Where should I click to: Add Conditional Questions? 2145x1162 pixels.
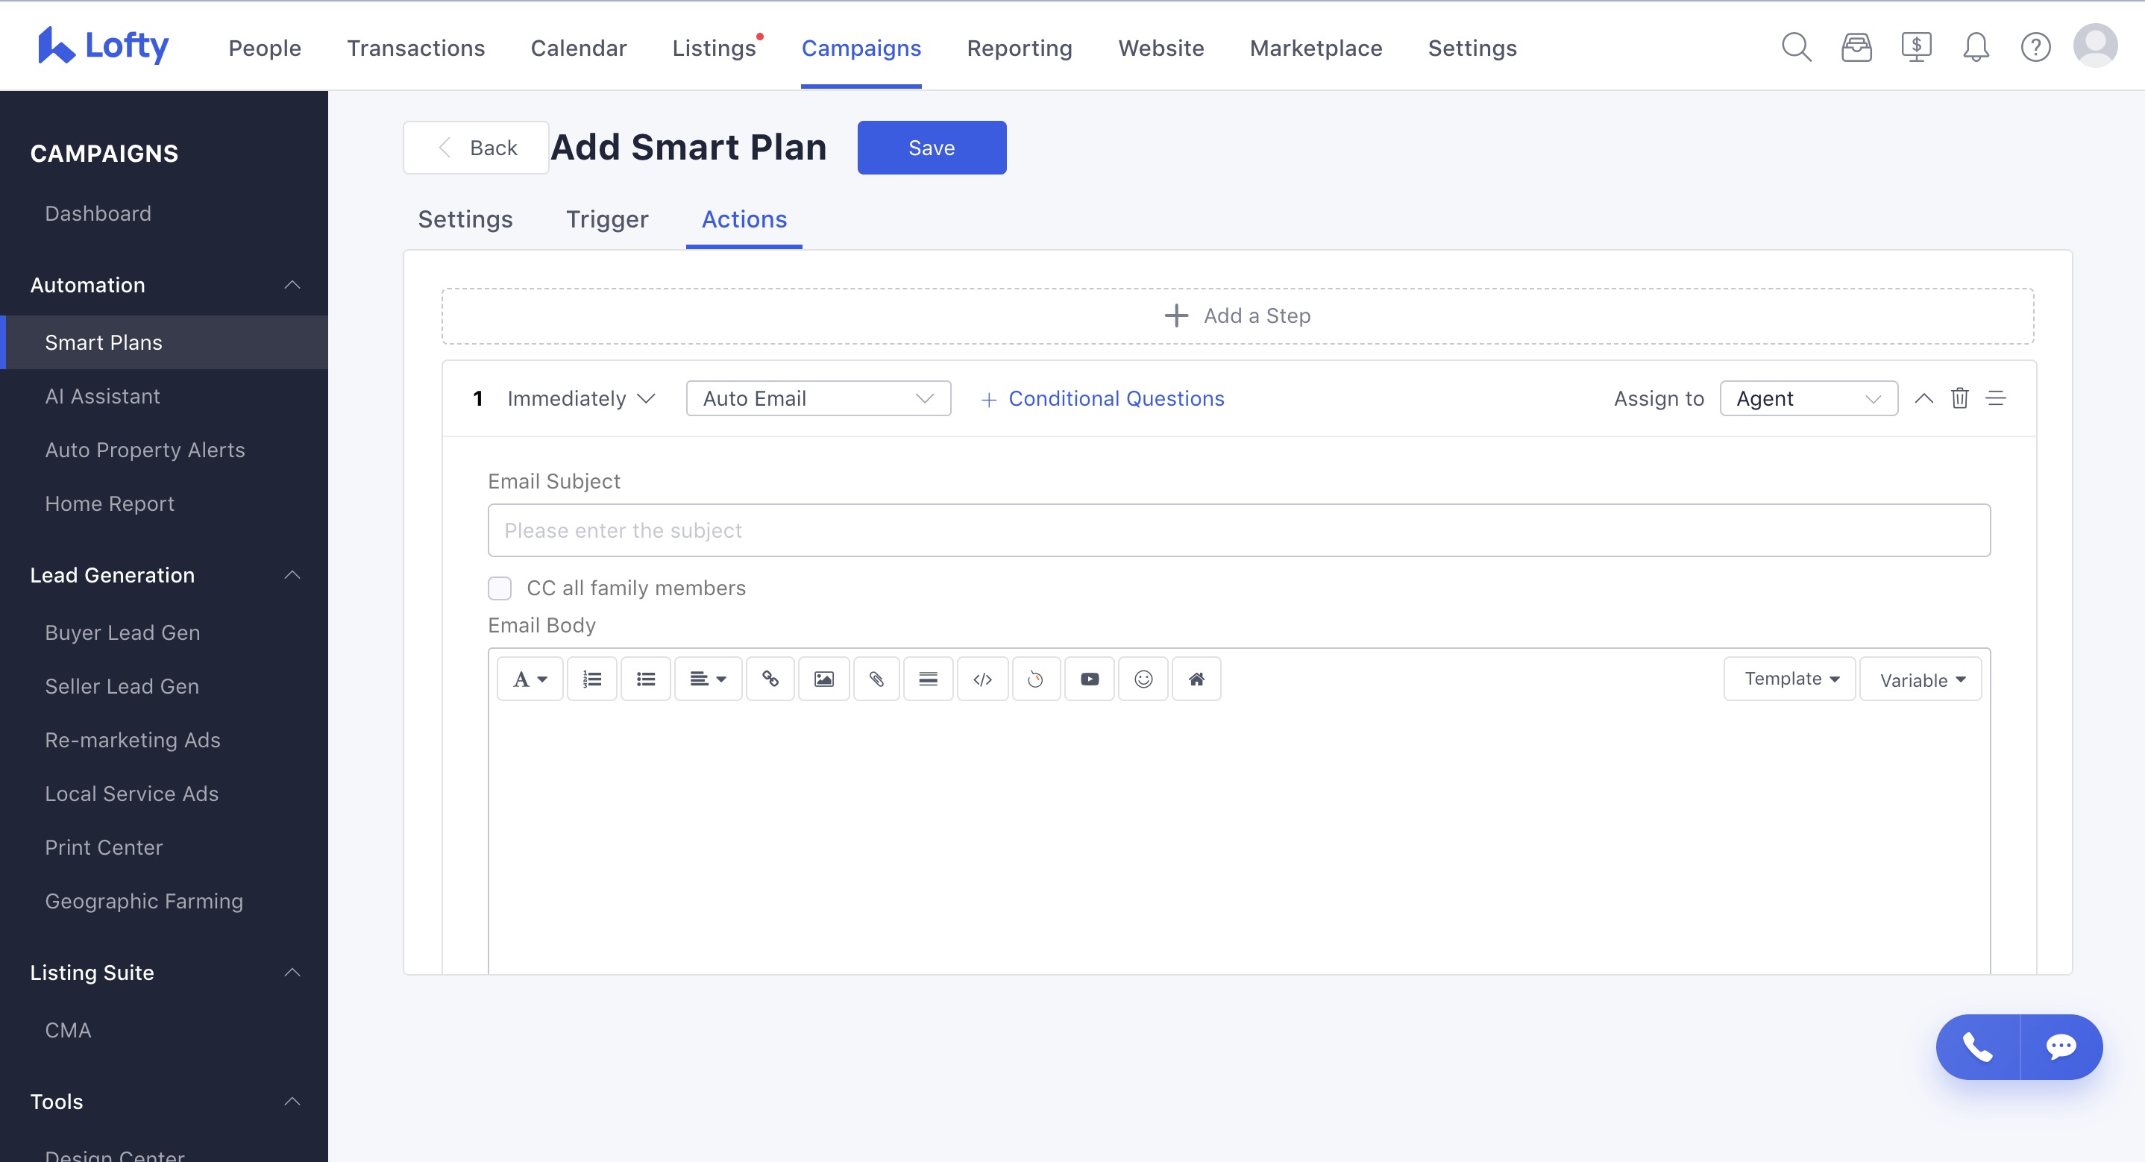(1102, 398)
